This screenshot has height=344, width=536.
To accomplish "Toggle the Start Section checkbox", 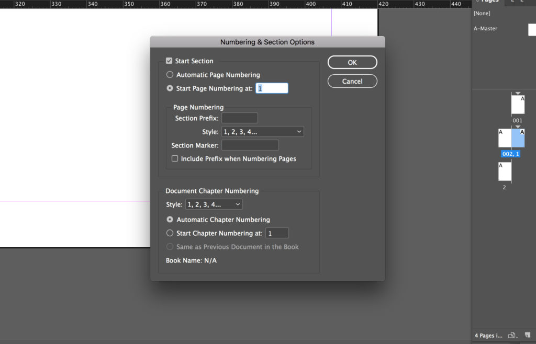I will 169,61.
